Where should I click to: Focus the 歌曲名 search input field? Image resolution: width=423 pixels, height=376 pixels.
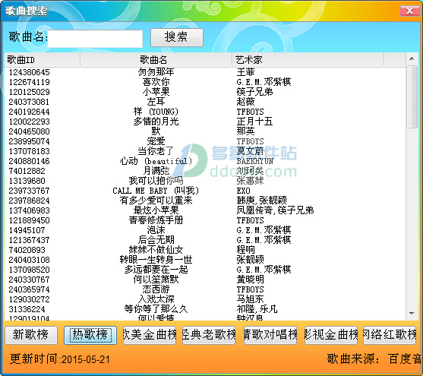(x=95, y=39)
